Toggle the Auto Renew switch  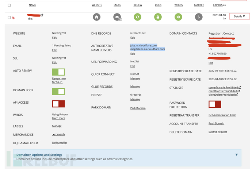pos(58,72)
